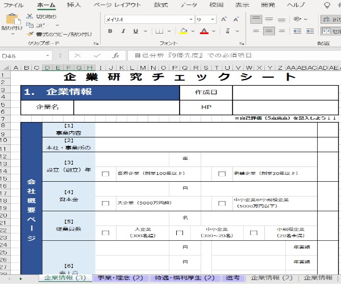The height and width of the screenshot is (284, 341).
Task: Open the 待遇・福利厚生 (2) sheet tab
Action: 185,278
